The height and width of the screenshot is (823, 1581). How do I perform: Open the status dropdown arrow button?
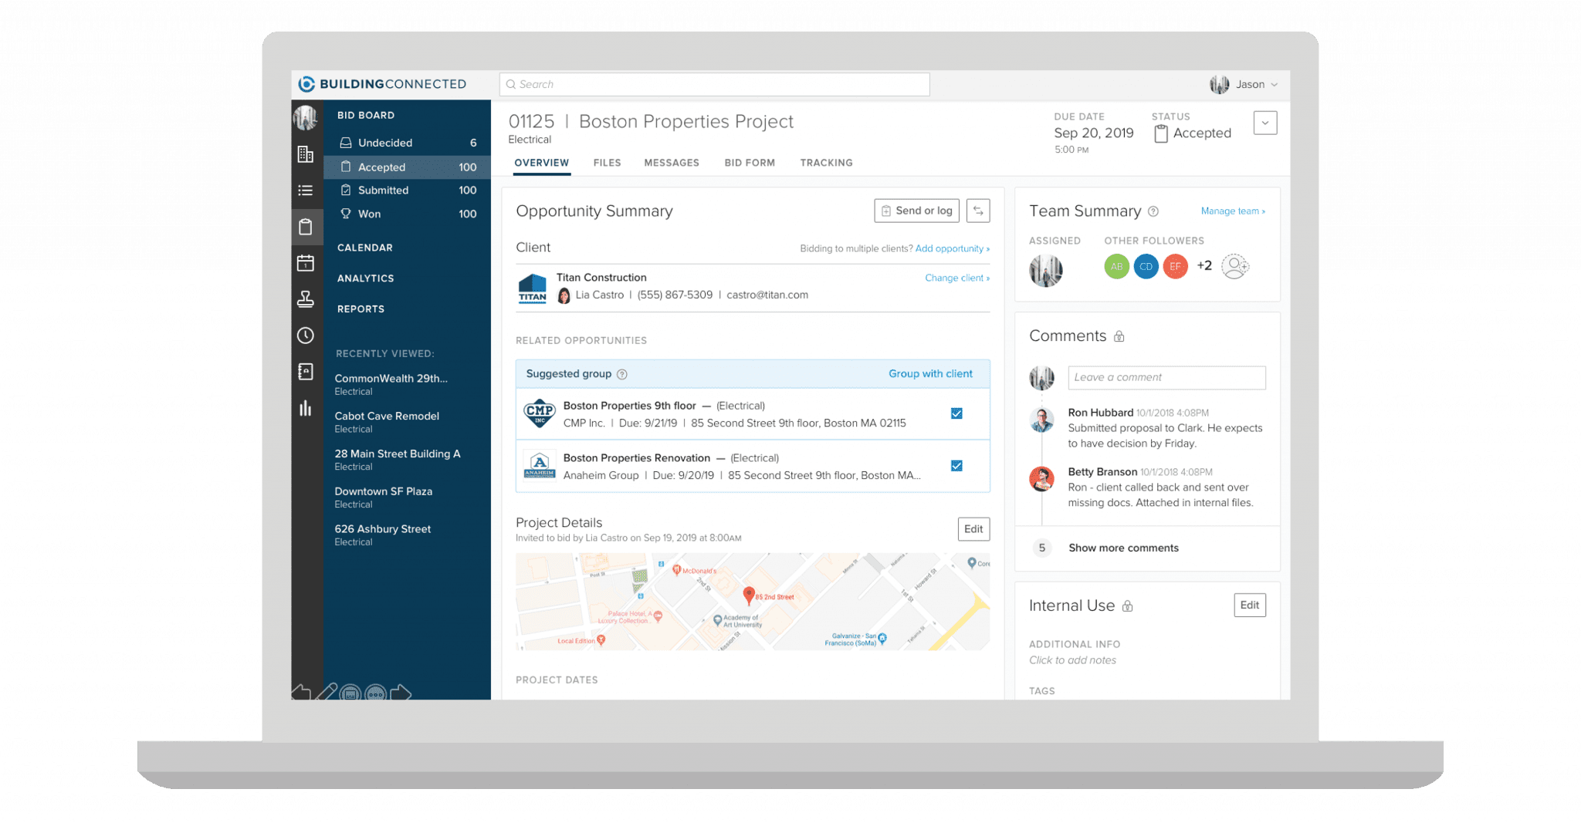pyautogui.click(x=1264, y=123)
